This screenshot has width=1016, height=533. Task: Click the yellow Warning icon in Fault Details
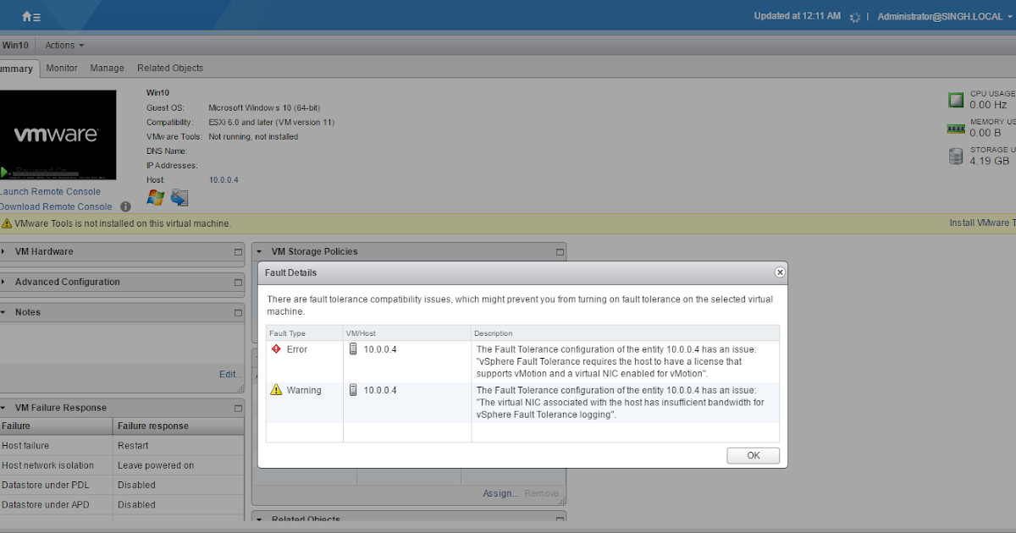[x=277, y=389]
